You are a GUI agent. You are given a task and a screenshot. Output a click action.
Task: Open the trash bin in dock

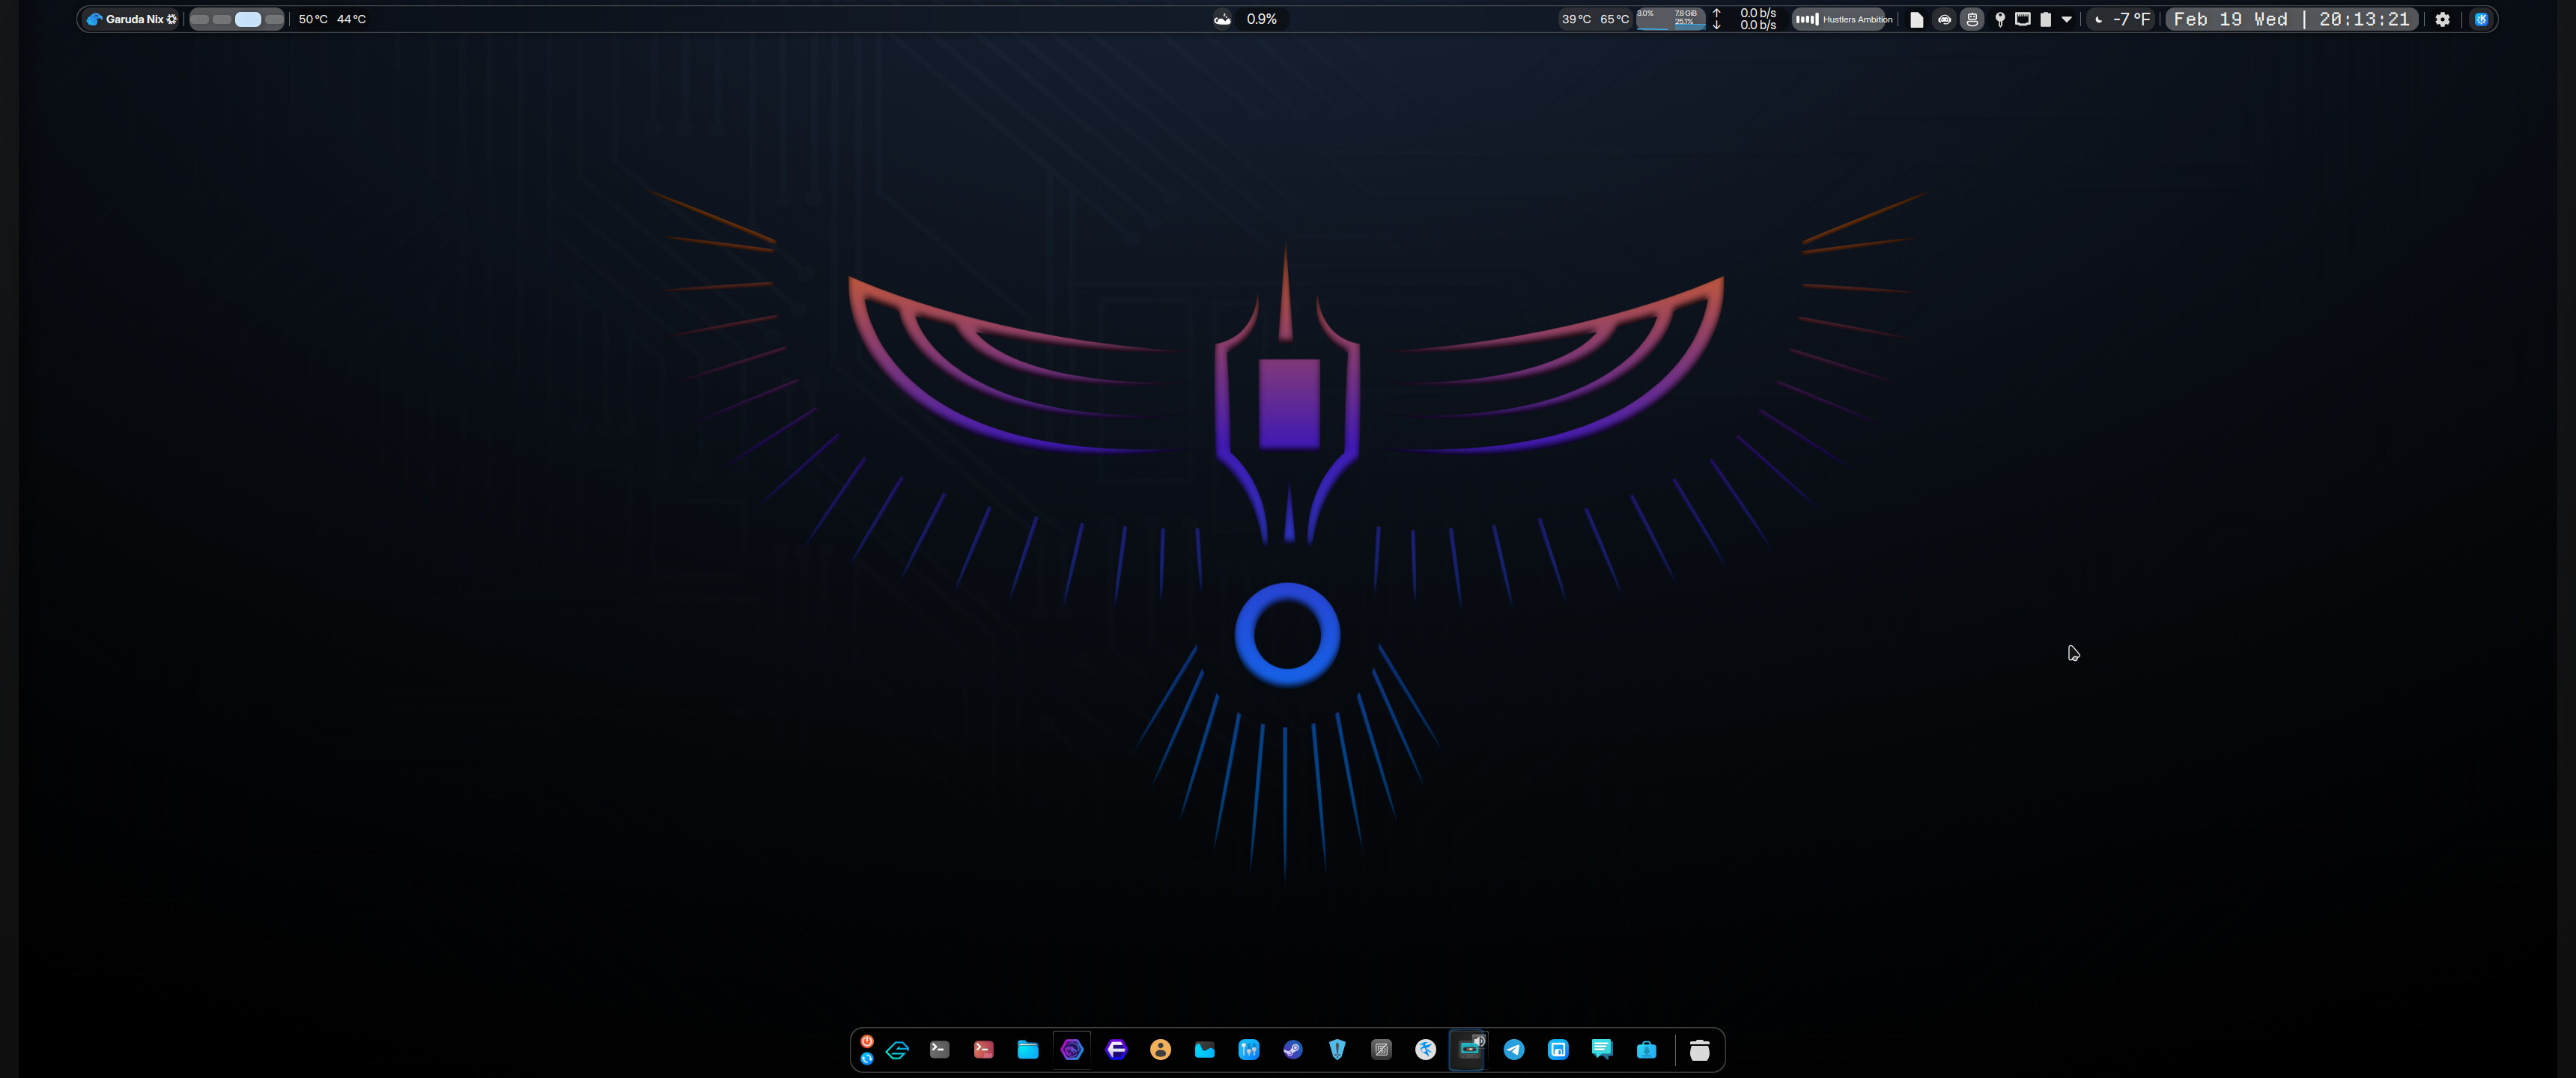coord(1699,1050)
